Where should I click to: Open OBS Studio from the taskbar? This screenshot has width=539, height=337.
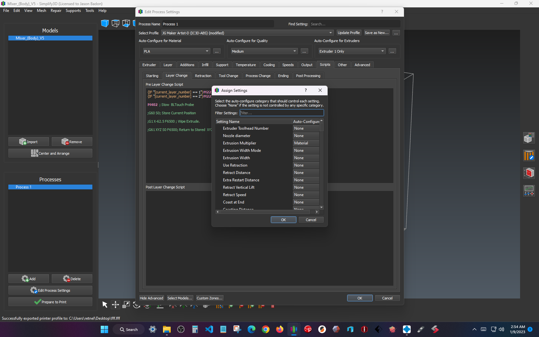(181, 329)
